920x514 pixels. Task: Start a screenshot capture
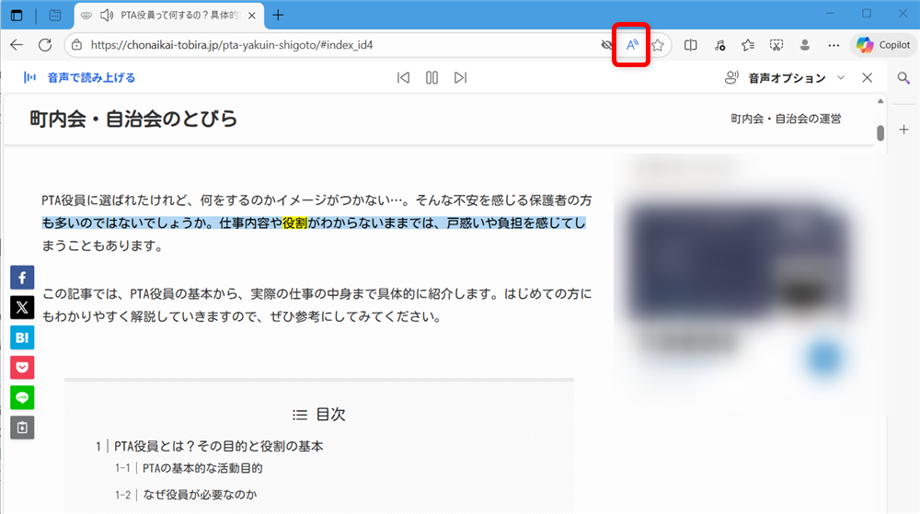(776, 45)
